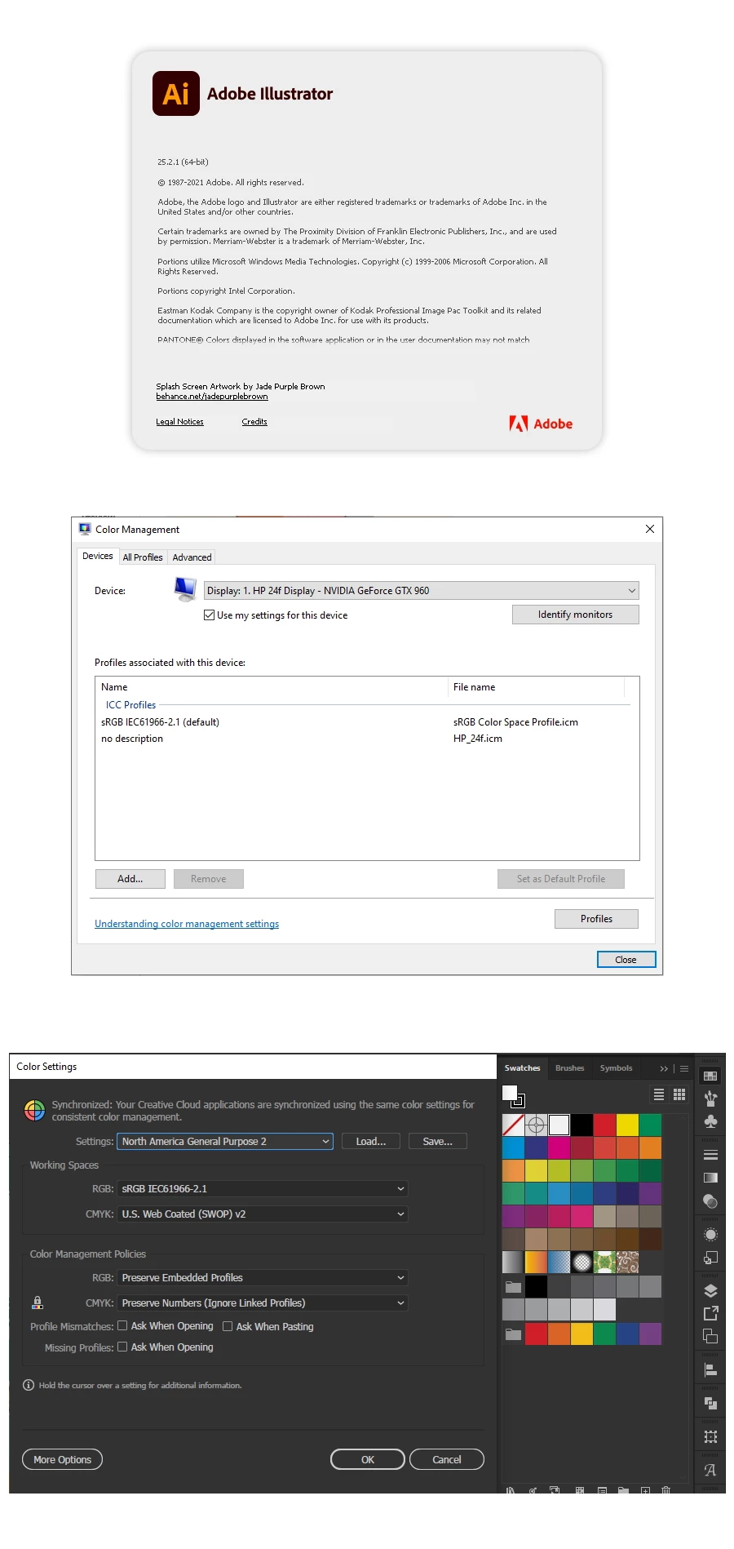Open the Graphic Styles panel dock icon
Screen dimensions: 734x1549
(x=710, y=1258)
